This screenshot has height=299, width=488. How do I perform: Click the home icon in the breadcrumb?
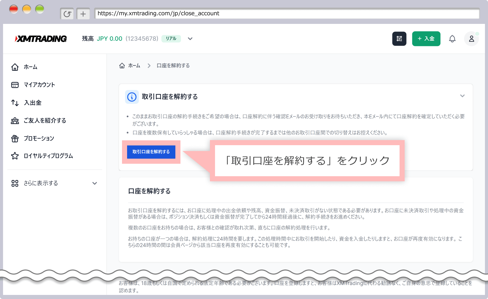pos(122,66)
